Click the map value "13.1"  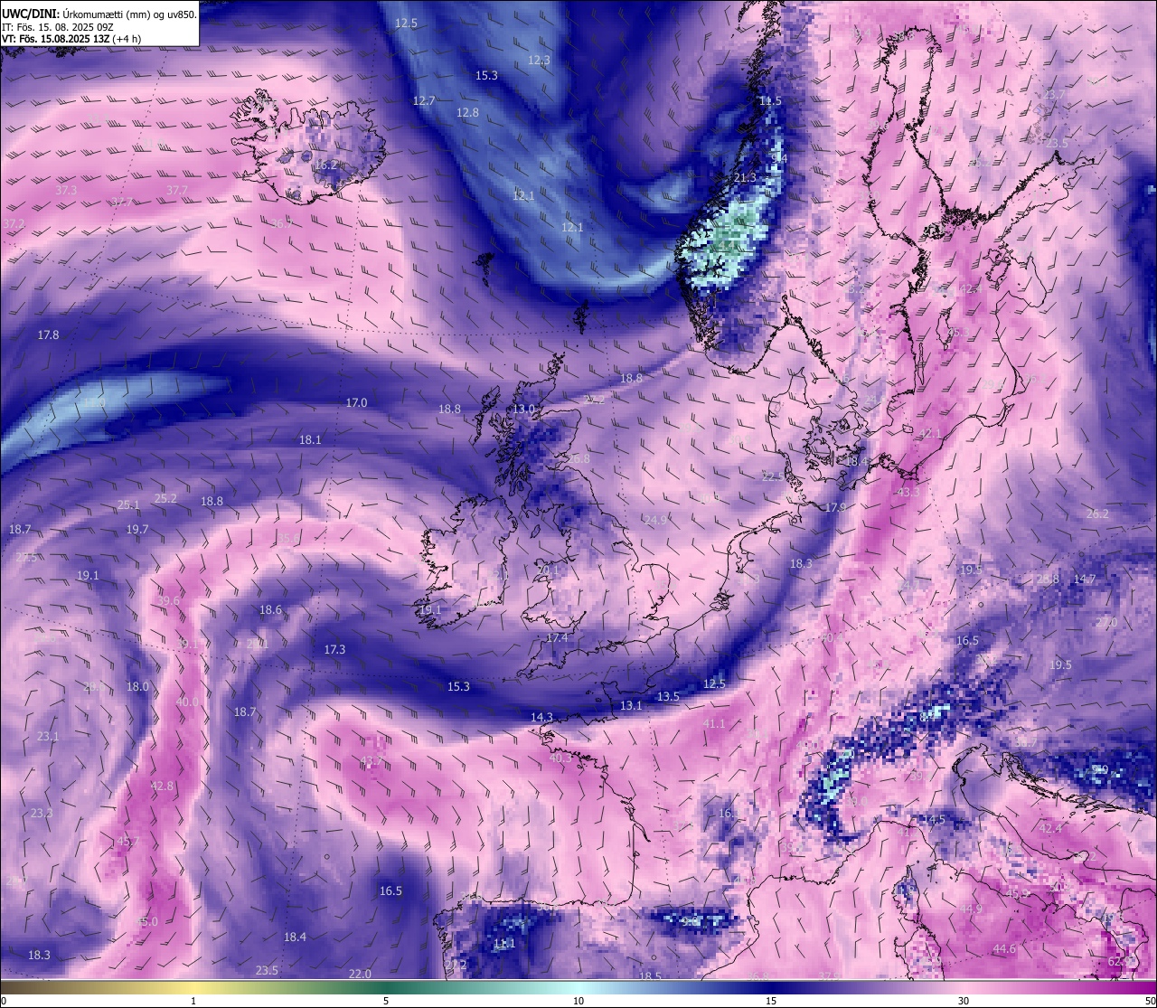click(x=631, y=706)
